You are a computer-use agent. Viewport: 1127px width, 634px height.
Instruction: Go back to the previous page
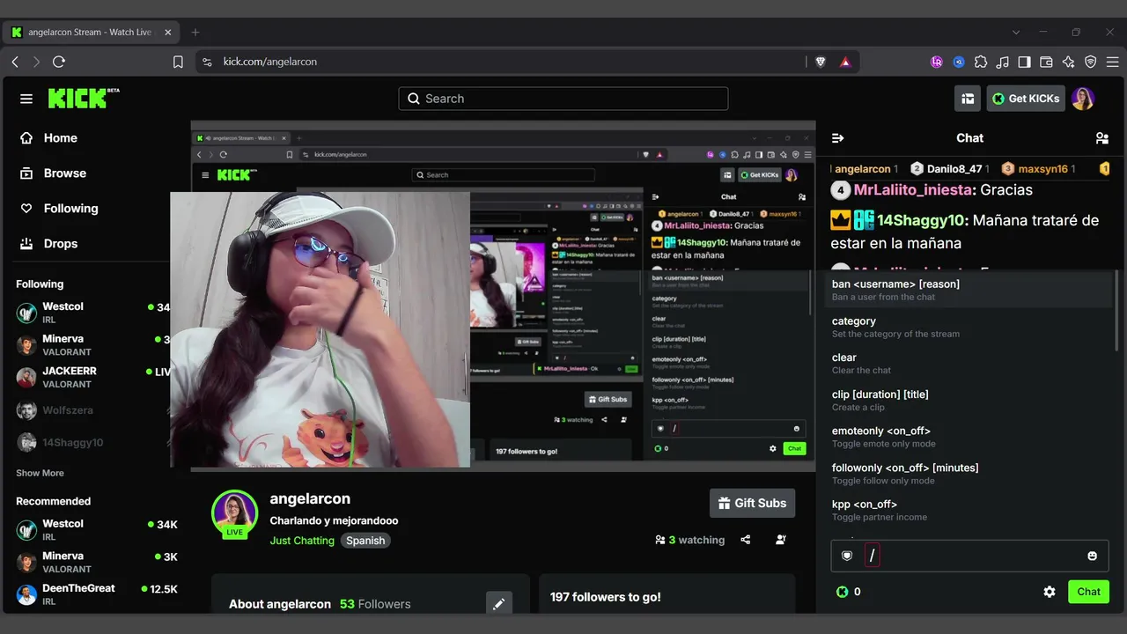[x=15, y=62]
